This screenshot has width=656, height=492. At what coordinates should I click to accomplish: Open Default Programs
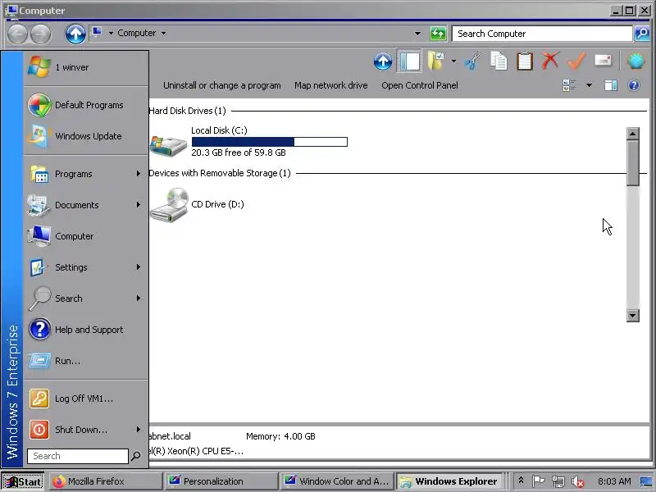tap(86, 105)
